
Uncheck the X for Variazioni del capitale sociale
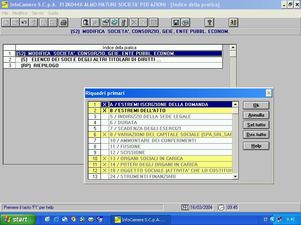105,135
